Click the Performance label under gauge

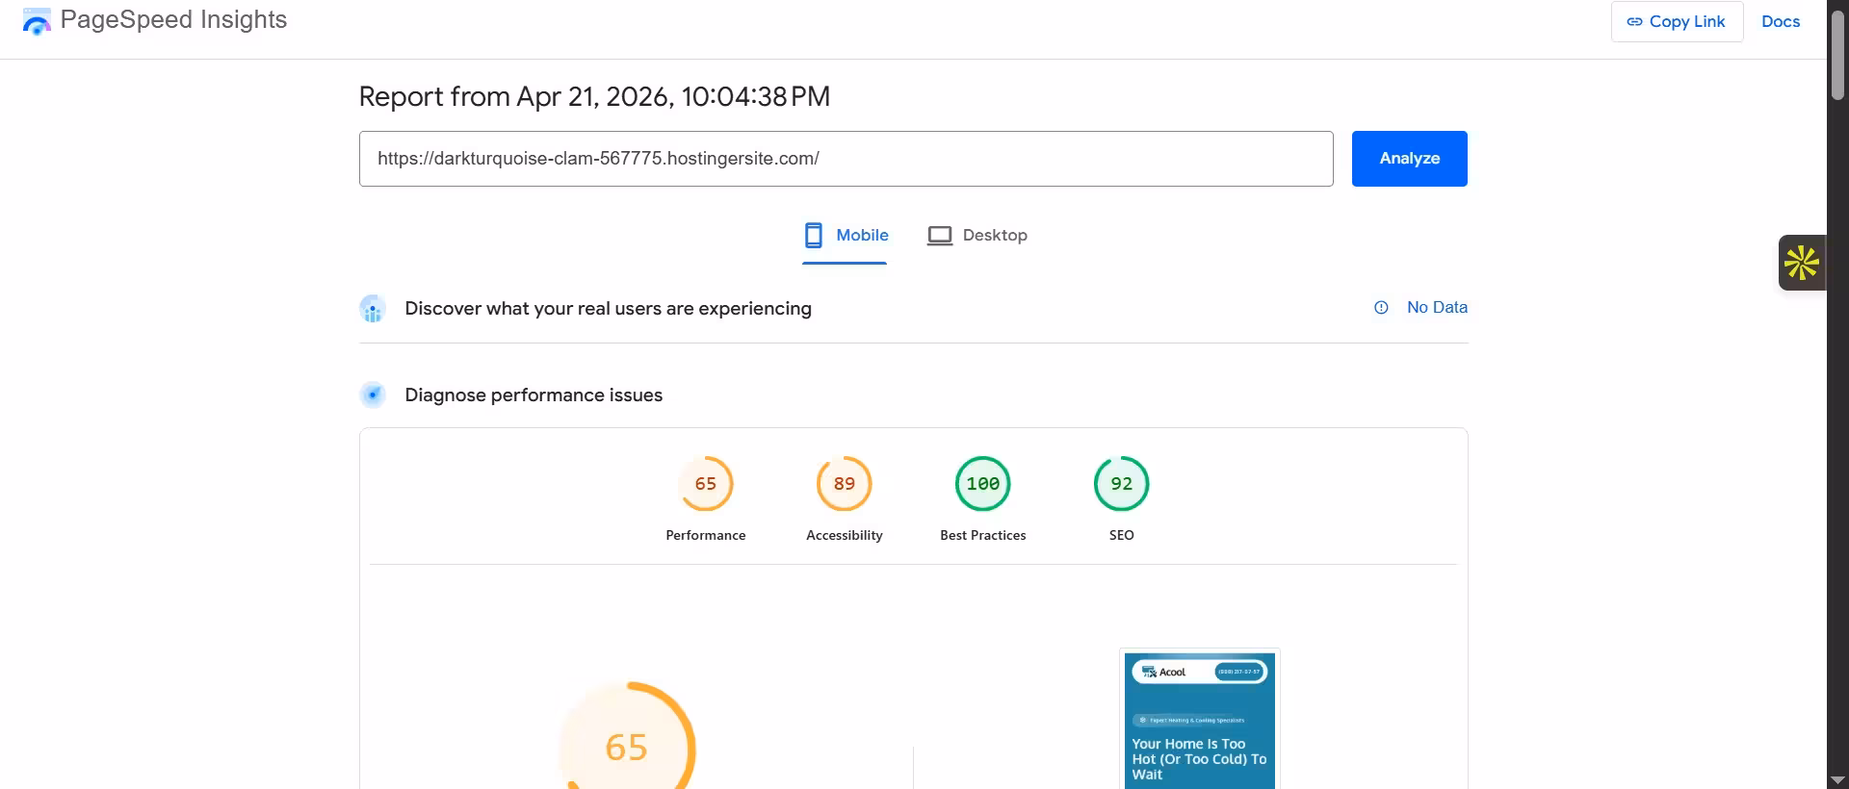[706, 535]
